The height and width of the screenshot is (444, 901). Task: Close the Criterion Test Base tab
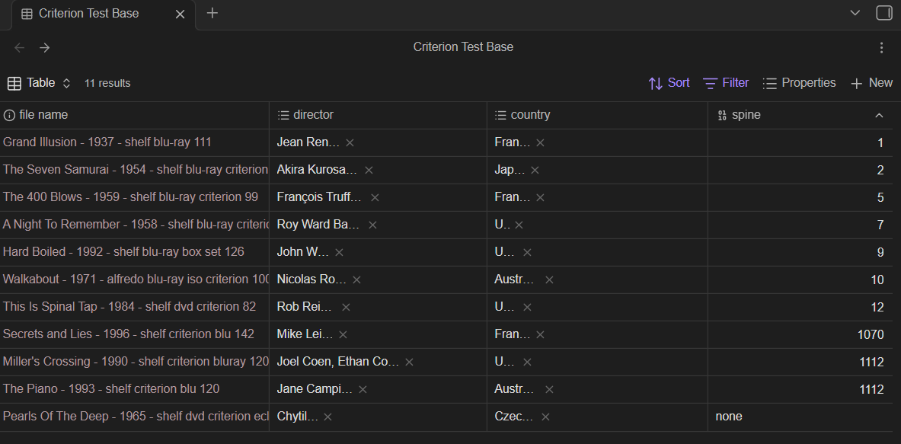pyautogui.click(x=181, y=14)
